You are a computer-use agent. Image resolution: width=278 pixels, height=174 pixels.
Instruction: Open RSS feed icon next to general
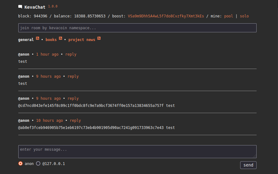(38, 38)
